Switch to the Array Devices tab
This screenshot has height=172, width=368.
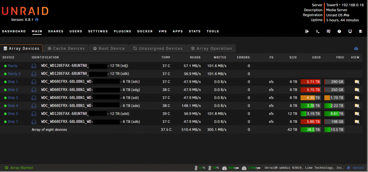coord(21,48)
